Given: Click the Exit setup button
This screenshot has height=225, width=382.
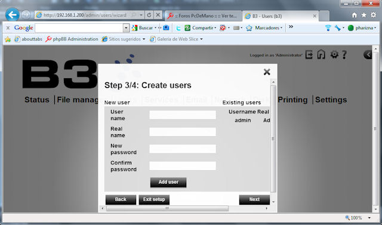Looking at the screenshot, I should click(x=154, y=199).
